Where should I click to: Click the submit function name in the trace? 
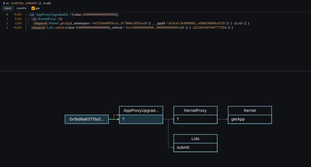point(60,28)
